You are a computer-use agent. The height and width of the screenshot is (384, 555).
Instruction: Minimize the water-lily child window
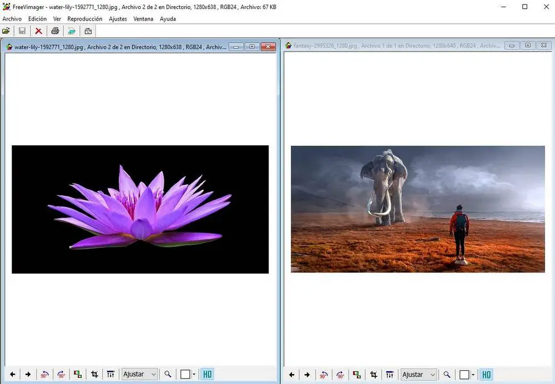pyautogui.click(x=236, y=47)
